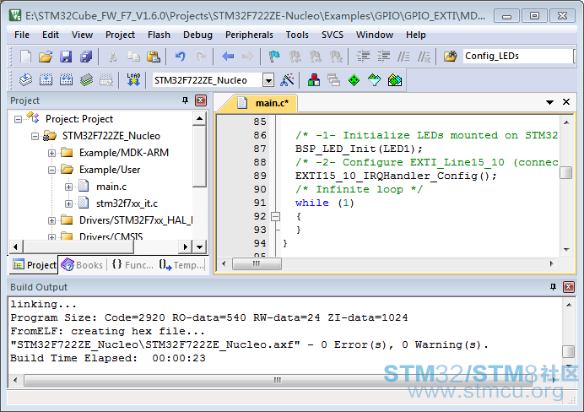This screenshot has width=584, height=412.
Task: Redo edit with Redo arrow
Action: point(201,57)
